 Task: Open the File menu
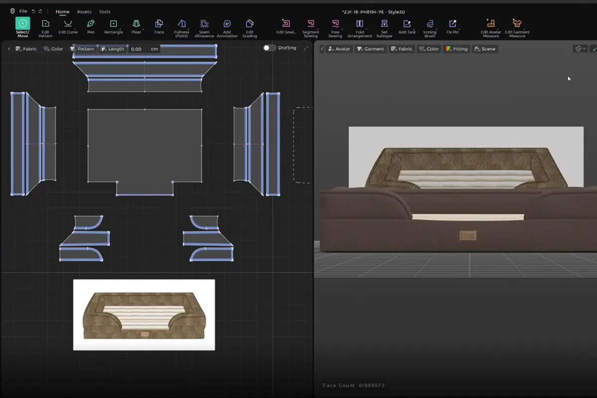tap(23, 11)
